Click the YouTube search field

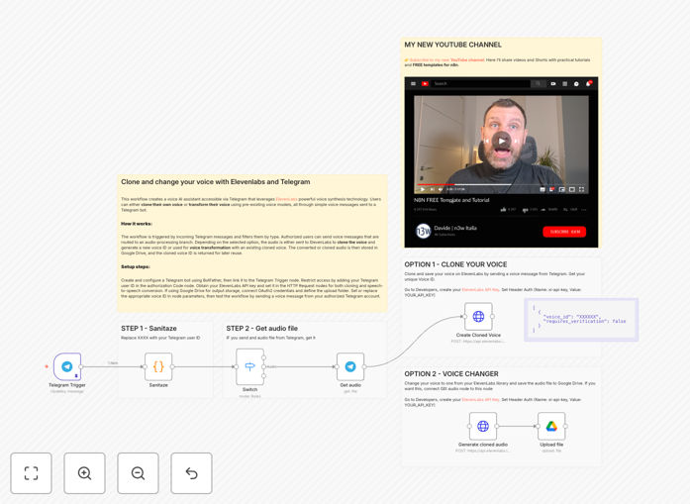coord(481,83)
